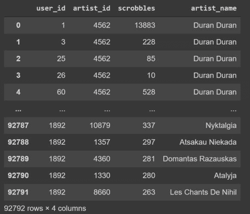Screen dimensions: 250x214
Task: Select scrobbles value 528 in row 4
Action: (149, 92)
